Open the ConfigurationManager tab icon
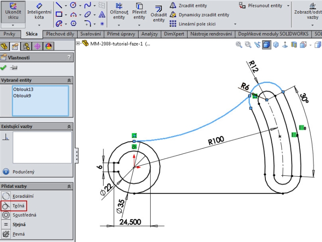322x242 pixels. [x=27, y=46]
